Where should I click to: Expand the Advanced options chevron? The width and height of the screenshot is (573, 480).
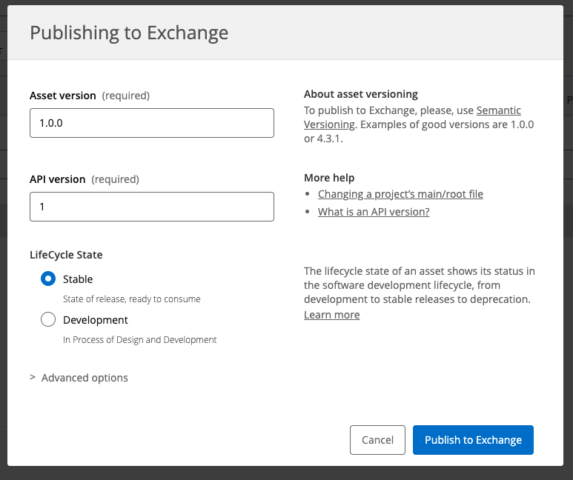[33, 378]
